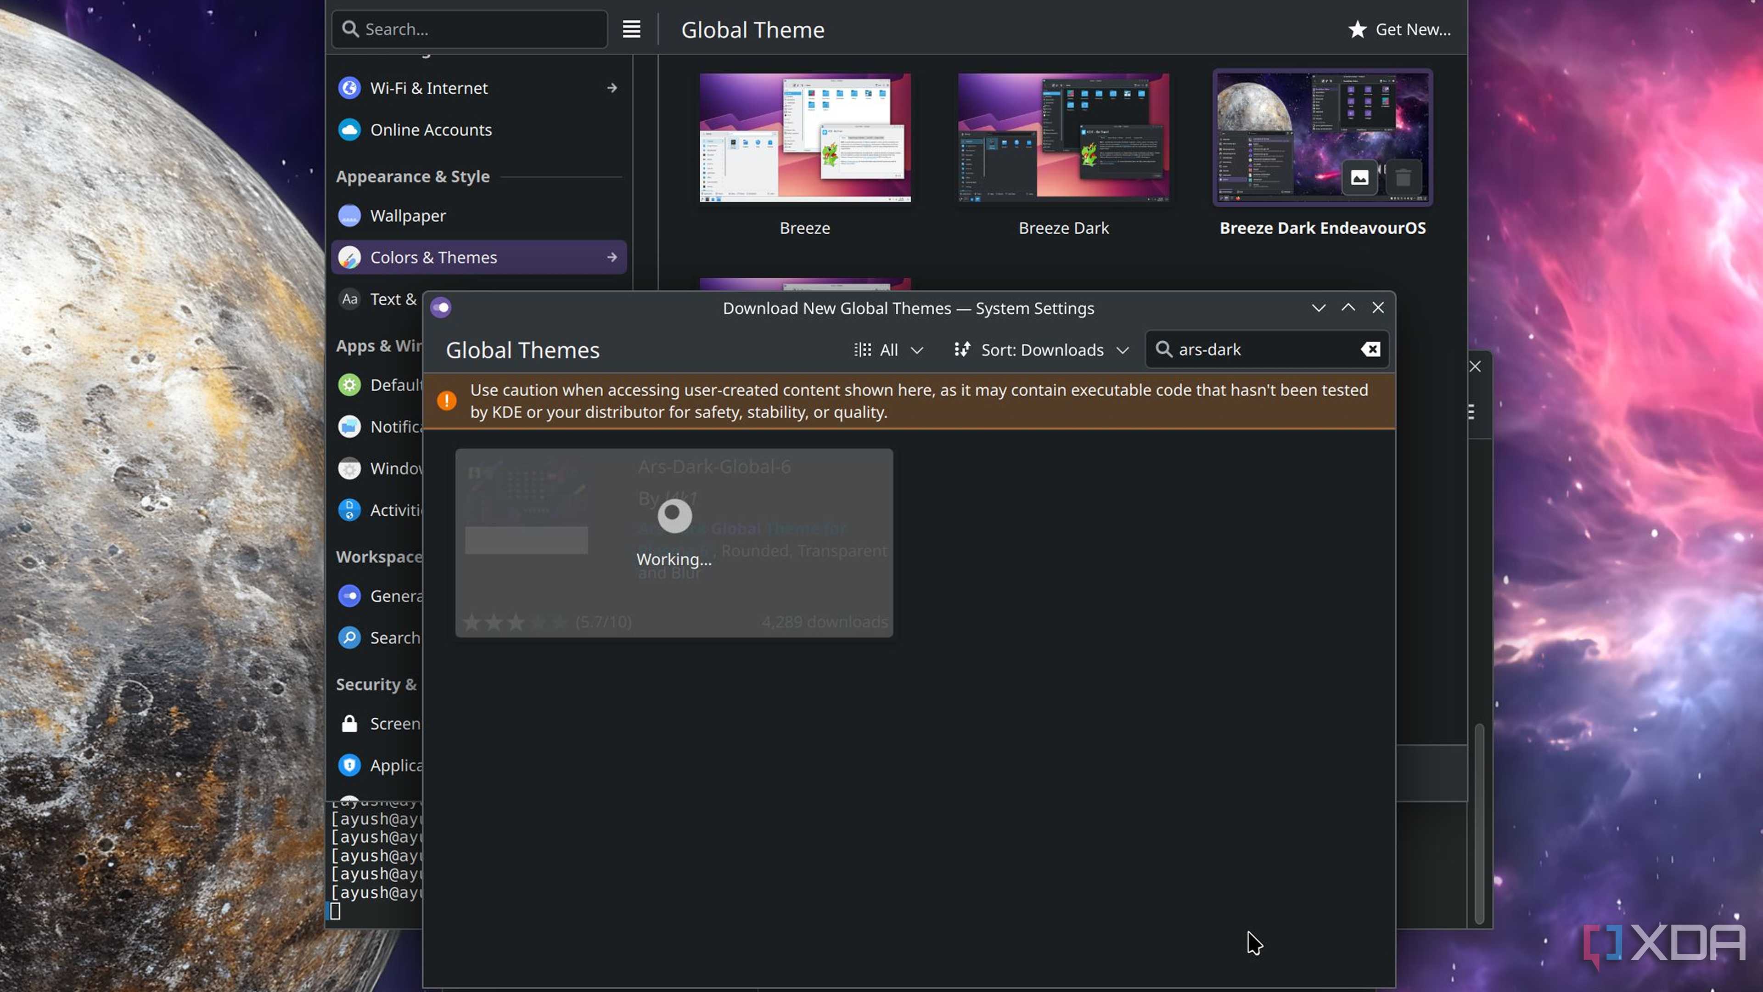
Task: Open the 'Sort: Downloads' dropdown
Action: point(1041,350)
